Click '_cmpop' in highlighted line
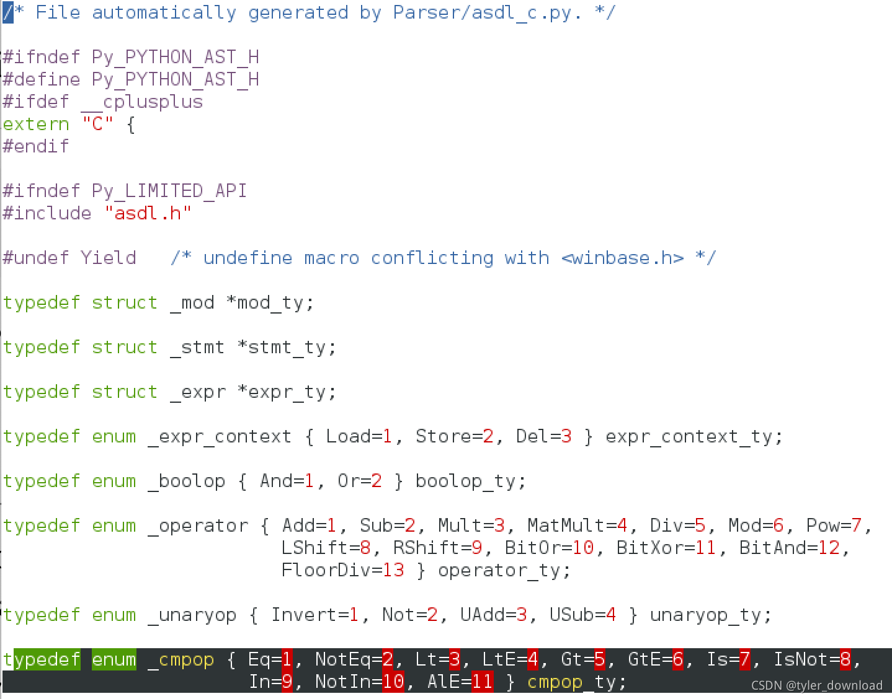Viewport: 892px width, 699px height. tap(181, 660)
